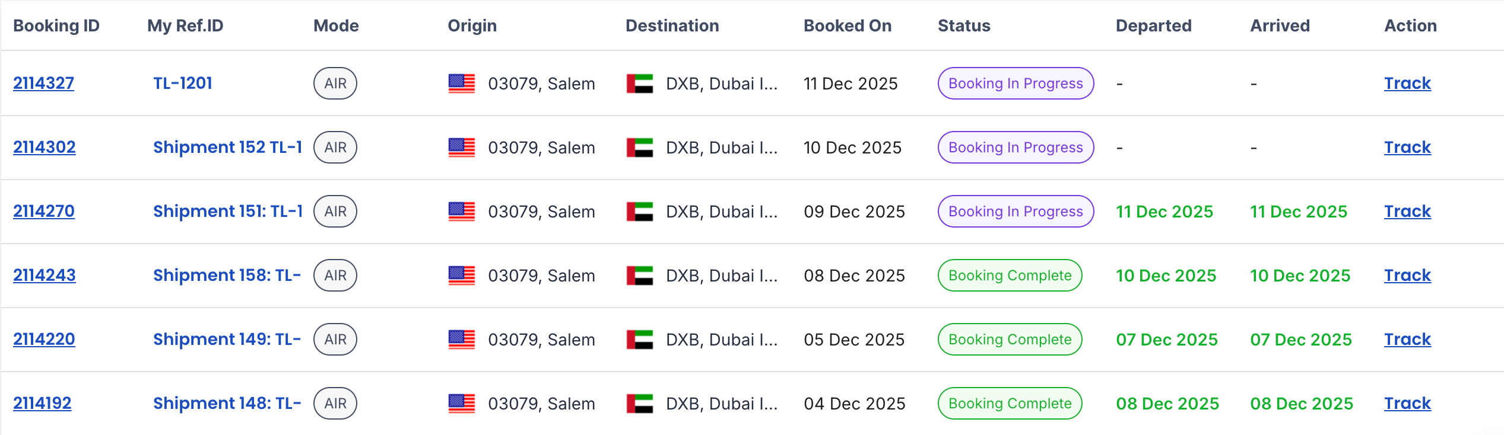Viewport: 1504px width, 435px height.
Task: Click the Booking ID column header
Action: coord(56,25)
